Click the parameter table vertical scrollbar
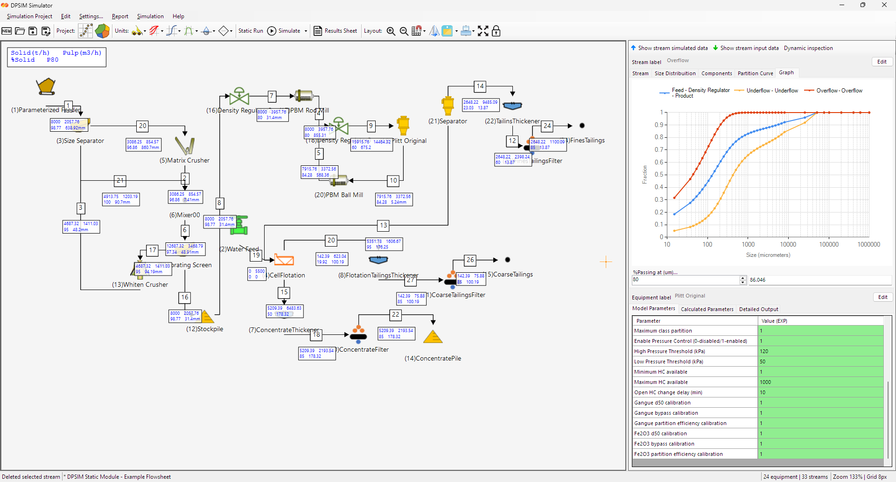Image resolution: width=896 pixels, height=482 pixels. point(888,419)
